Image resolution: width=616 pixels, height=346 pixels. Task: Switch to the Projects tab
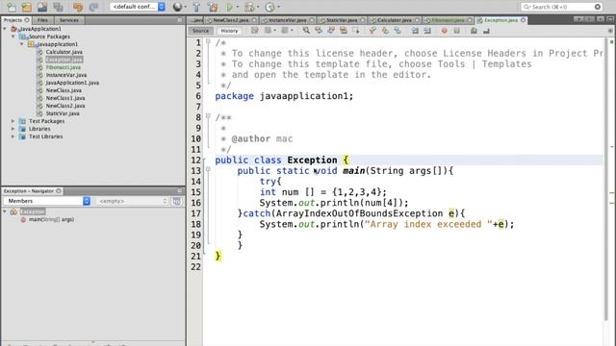point(16,20)
